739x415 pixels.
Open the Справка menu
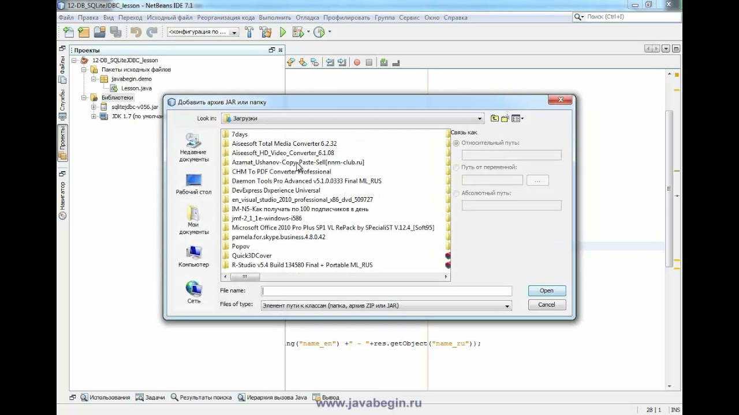[456, 17]
